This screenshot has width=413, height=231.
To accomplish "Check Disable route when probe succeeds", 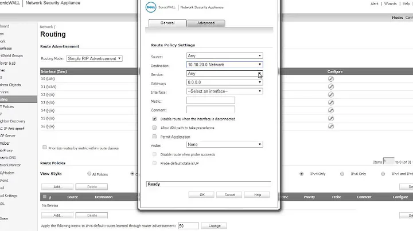I will coord(155,154).
